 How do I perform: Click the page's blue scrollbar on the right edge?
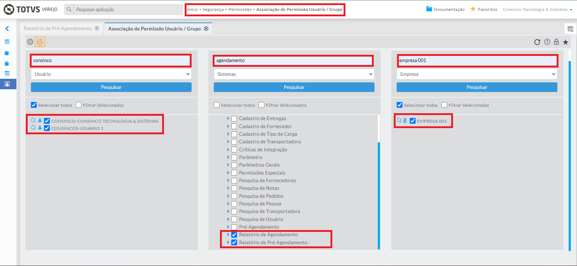tap(570, 156)
